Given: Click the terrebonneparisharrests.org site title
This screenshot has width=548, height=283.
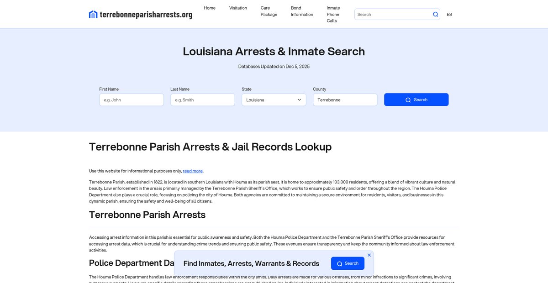Looking at the screenshot, I should [x=146, y=15].
